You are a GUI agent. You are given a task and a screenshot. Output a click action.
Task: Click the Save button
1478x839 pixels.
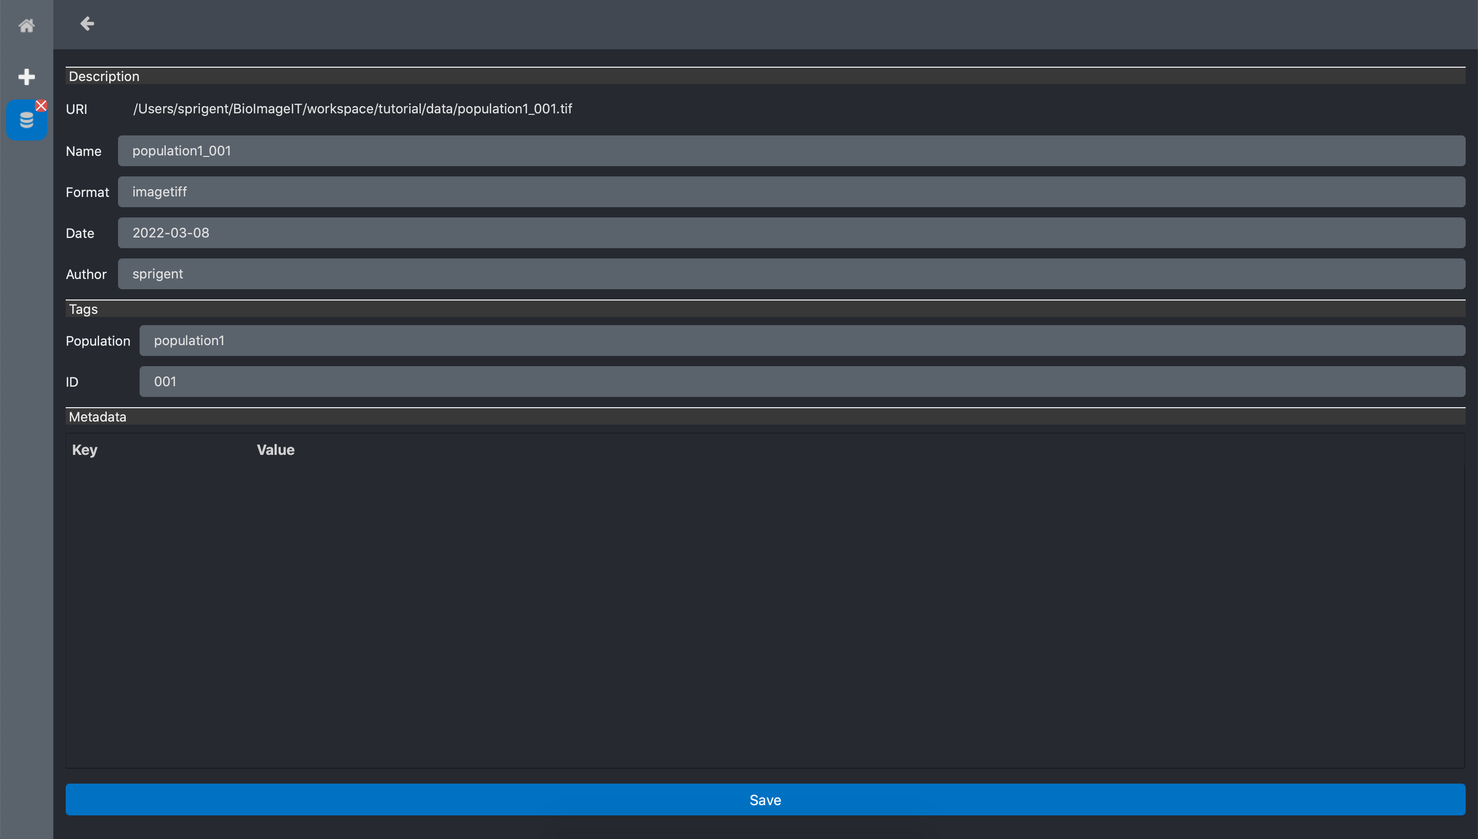coord(766,800)
